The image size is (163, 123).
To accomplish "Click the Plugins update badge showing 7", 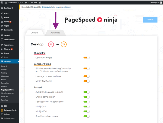I will 11,49.
